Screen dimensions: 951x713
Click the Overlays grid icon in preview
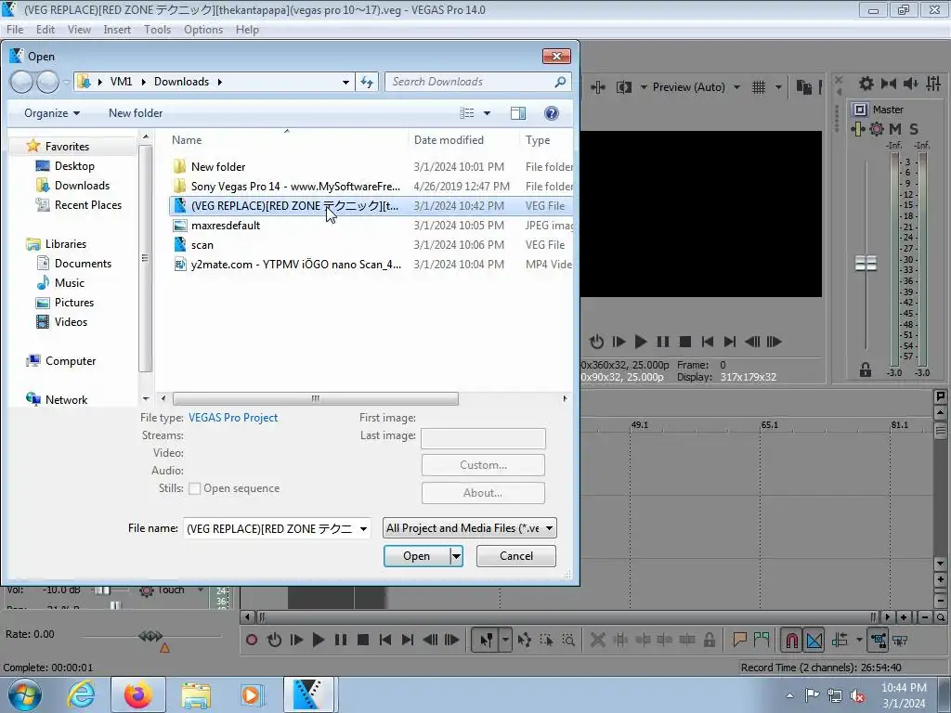tap(759, 87)
